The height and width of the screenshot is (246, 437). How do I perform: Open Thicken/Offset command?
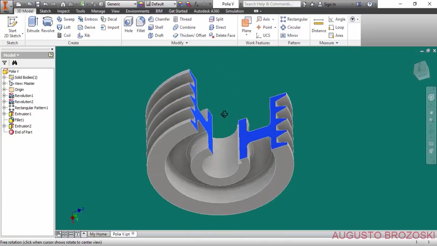(x=189, y=36)
